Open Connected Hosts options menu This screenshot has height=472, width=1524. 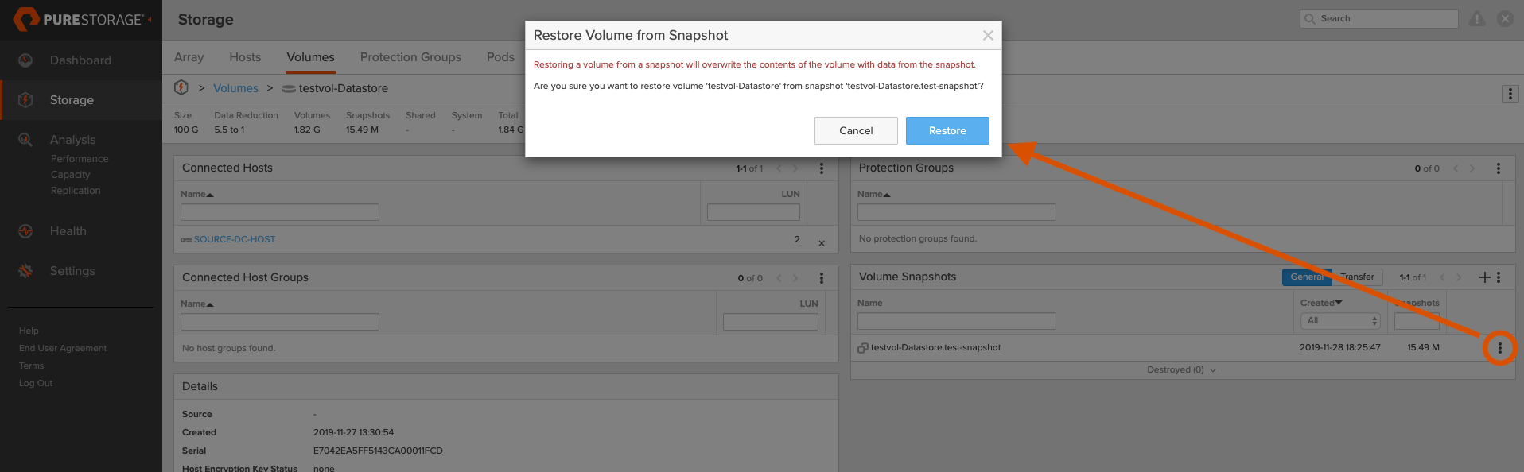[822, 168]
